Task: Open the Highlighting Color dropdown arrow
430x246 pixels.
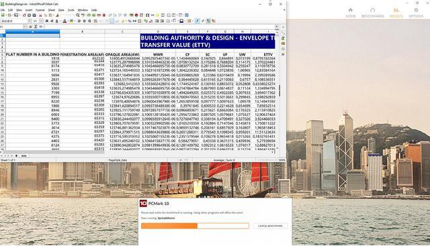Action: pos(75,21)
